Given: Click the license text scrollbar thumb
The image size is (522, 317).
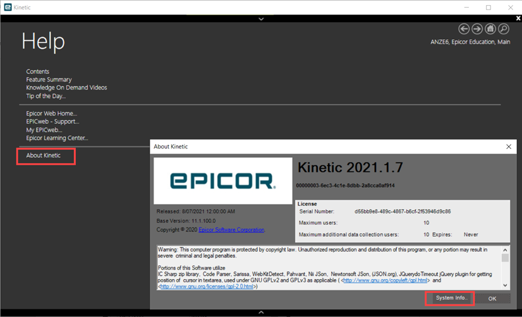Looking at the screenshot, I should click(505, 258).
